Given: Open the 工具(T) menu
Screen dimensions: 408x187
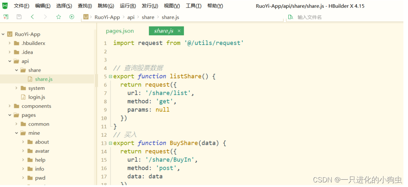Looking at the screenshot, I should click(x=194, y=6).
